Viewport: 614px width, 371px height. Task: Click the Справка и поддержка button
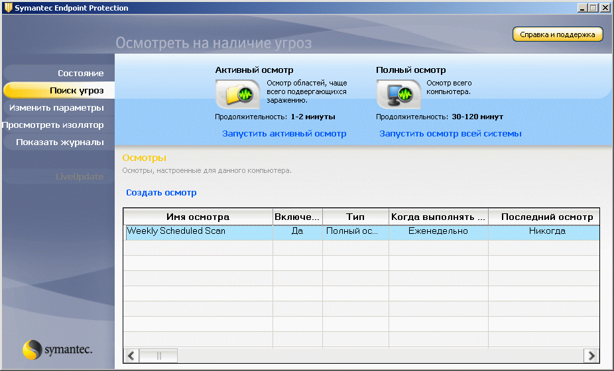tap(558, 34)
